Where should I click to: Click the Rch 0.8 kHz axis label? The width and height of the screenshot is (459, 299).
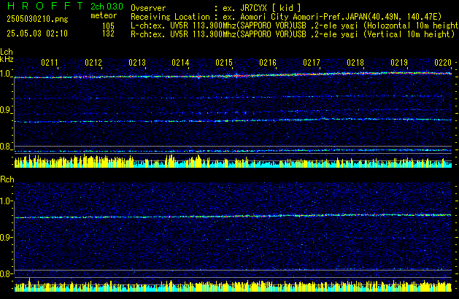(x=6, y=274)
